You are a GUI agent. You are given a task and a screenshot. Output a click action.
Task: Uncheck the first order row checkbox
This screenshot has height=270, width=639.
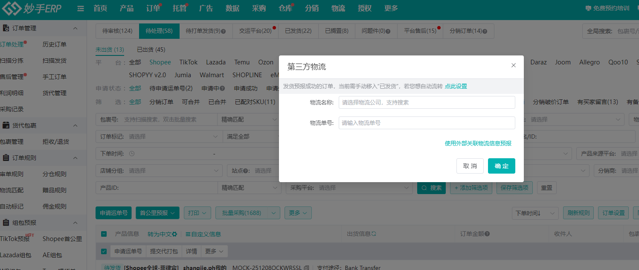[103, 251]
